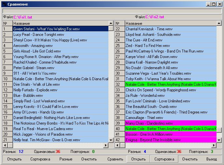The width and height of the screenshot is (224, 165).
Task: Select row Real To Real - Mueve La Cadera
Action: coord(61,129)
